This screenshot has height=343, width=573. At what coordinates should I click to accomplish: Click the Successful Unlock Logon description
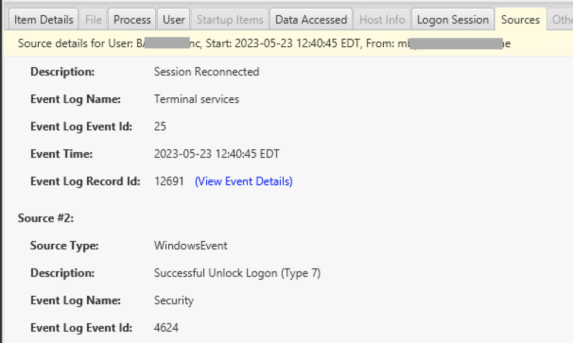237,273
